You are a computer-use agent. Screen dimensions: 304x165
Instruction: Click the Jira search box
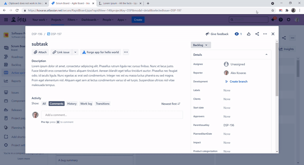[x=249, y=20]
